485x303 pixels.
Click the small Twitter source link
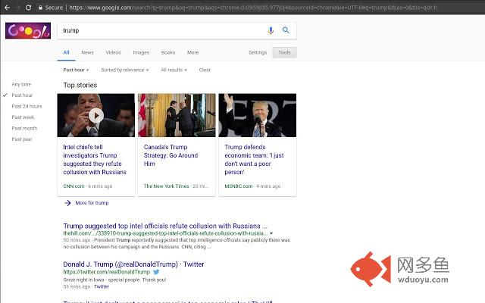point(102,286)
